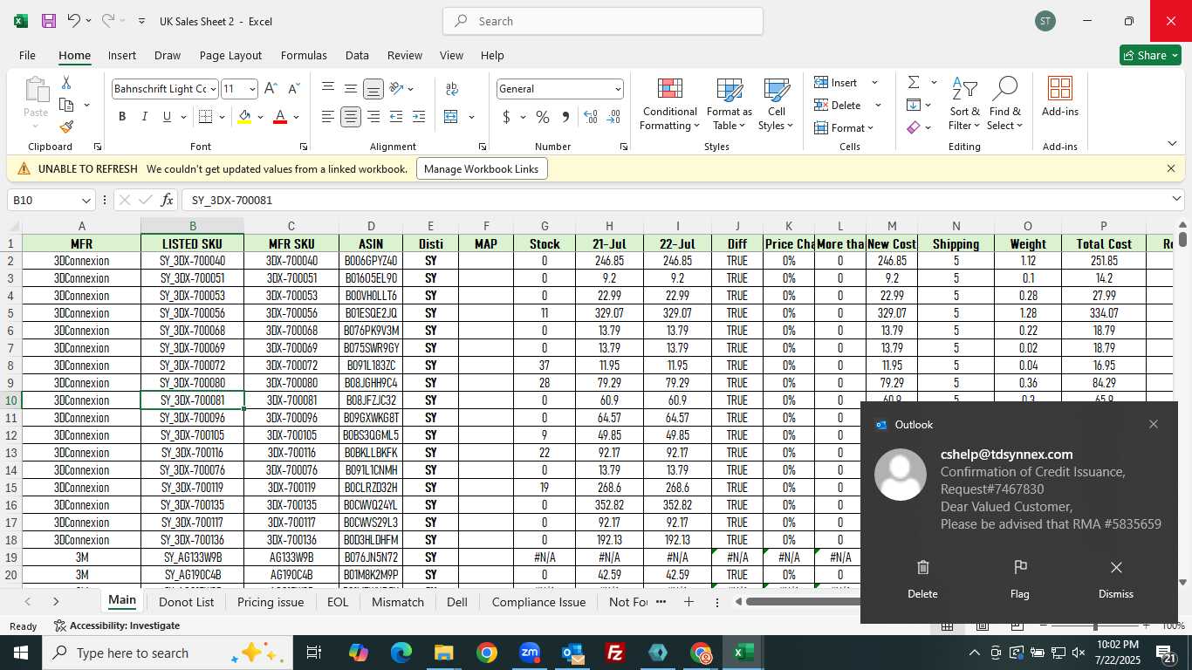Click the Decrease Decimal icon
The width and height of the screenshot is (1192, 670).
(613, 117)
